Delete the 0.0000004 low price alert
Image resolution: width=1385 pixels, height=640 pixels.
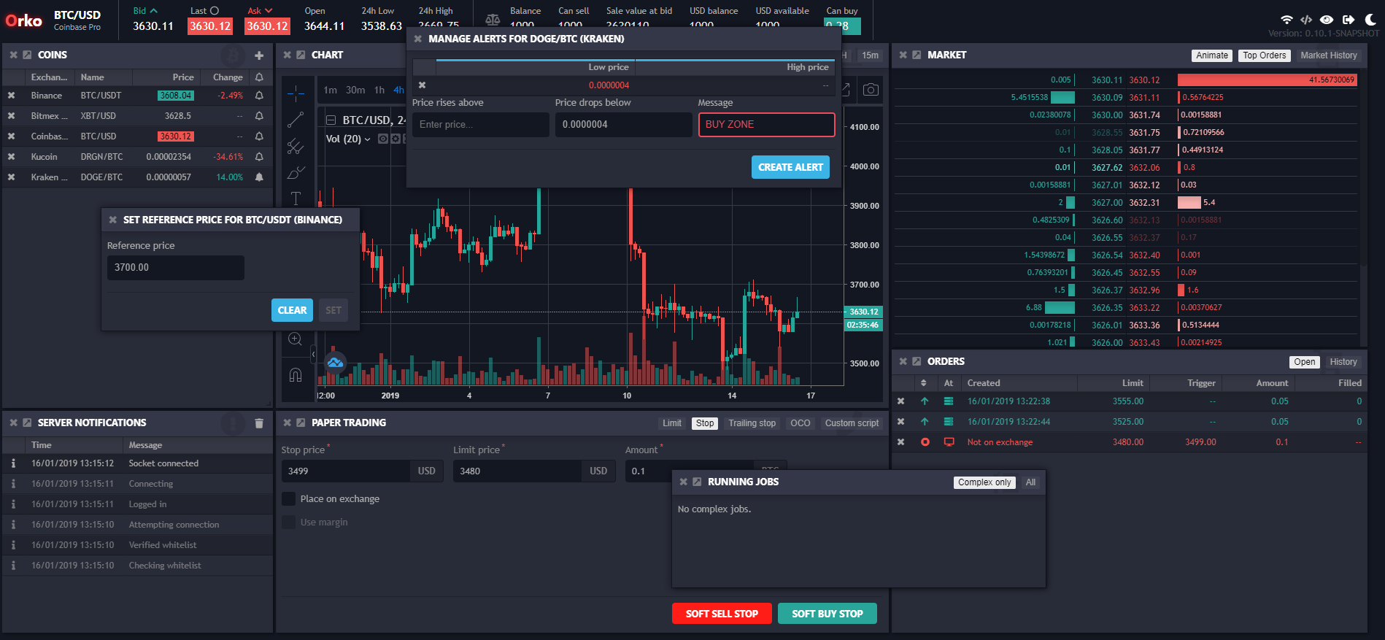coord(423,85)
